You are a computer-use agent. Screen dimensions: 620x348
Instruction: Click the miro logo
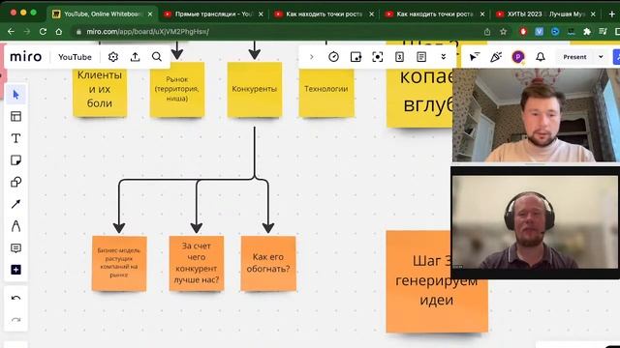click(26, 57)
